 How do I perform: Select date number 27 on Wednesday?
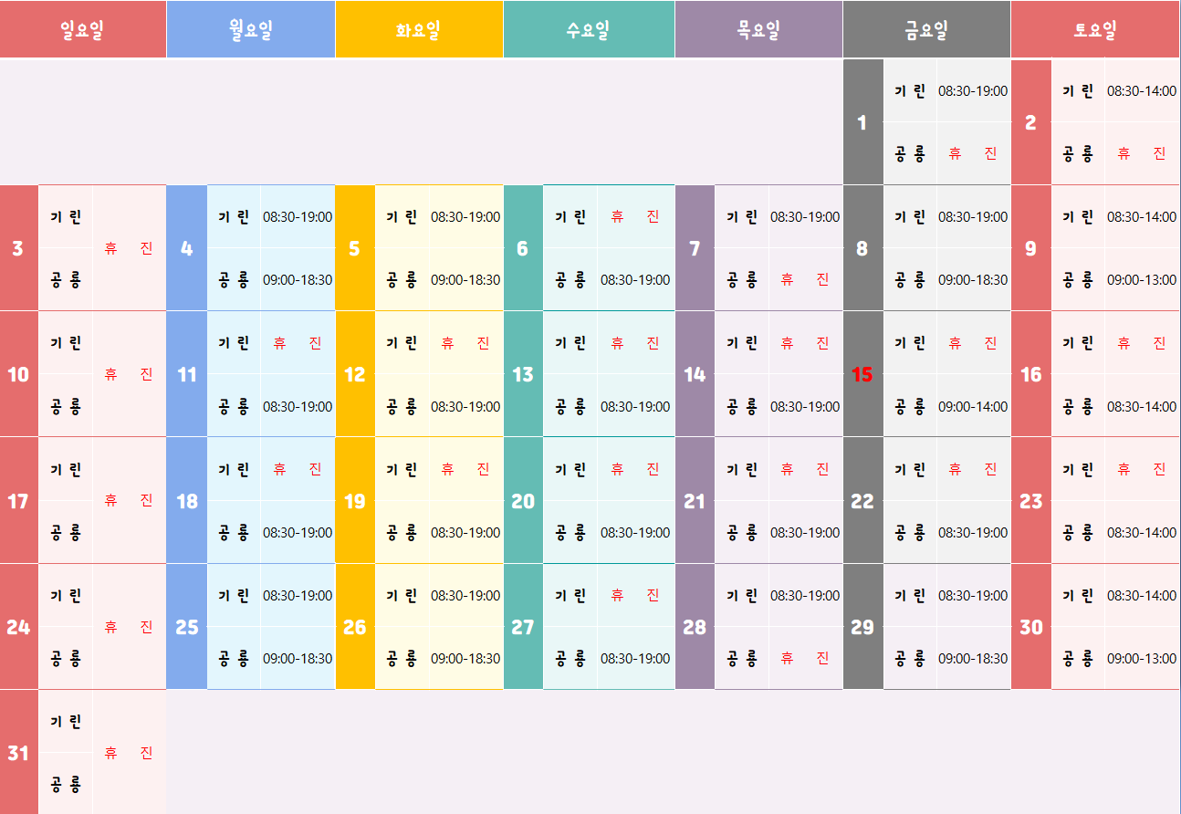pos(523,627)
